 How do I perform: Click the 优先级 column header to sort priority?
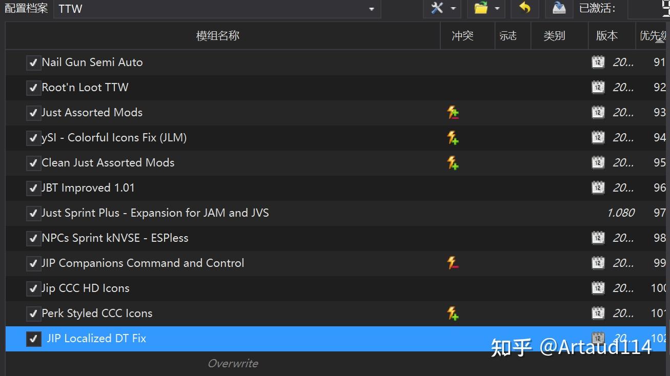(x=655, y=35)
